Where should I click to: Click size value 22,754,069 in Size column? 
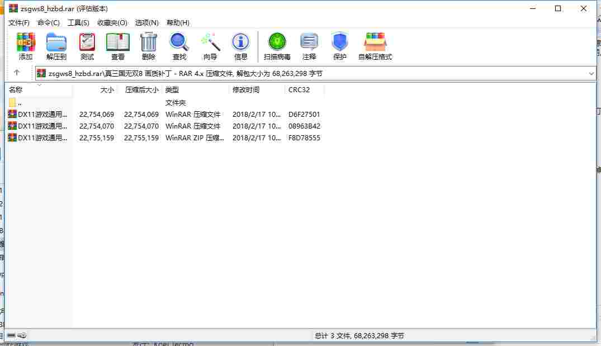[x=97, y=114]
